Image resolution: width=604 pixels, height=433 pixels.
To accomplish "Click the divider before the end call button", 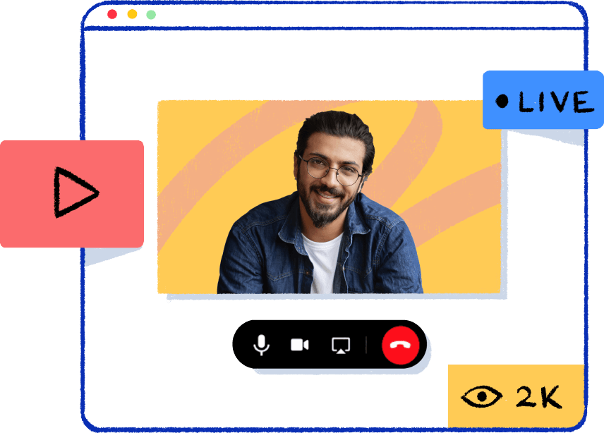I will pos(366,345).
